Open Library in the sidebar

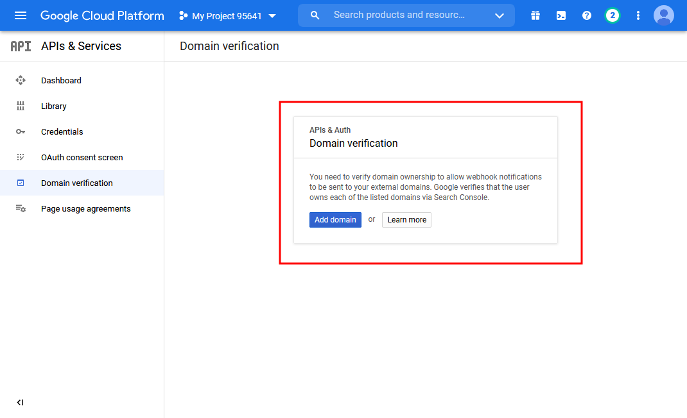click(82, 106)
